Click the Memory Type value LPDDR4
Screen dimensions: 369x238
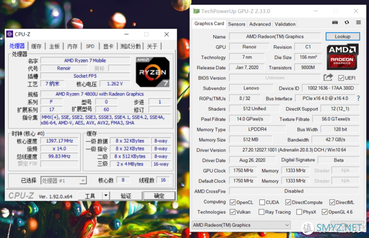(x=257, y=129)
